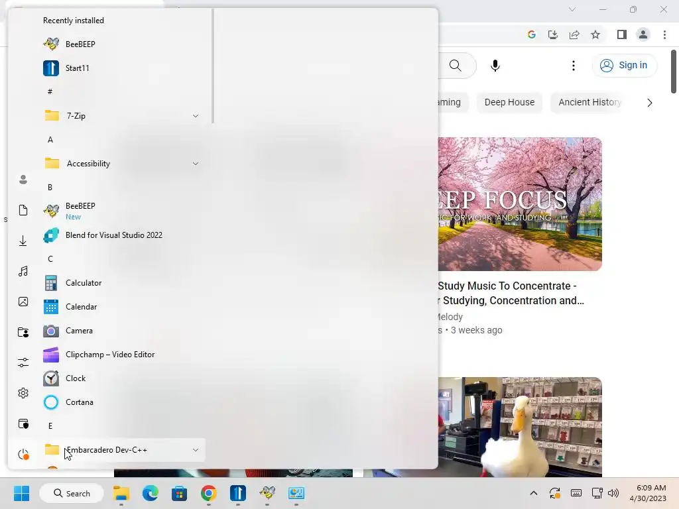679x509 pixels.
Task: Click the letter A section header
Action: [x=50, y=139]
